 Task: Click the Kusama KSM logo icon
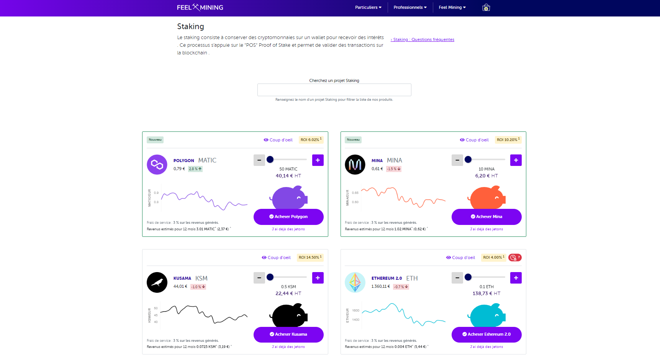tap(157, 282)
